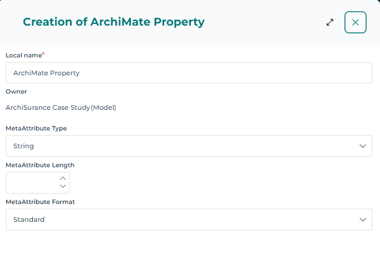This screenshot has height=272, width=380.
Task: Increase MetaAttribute Length with up arrow
Action: 63,178
